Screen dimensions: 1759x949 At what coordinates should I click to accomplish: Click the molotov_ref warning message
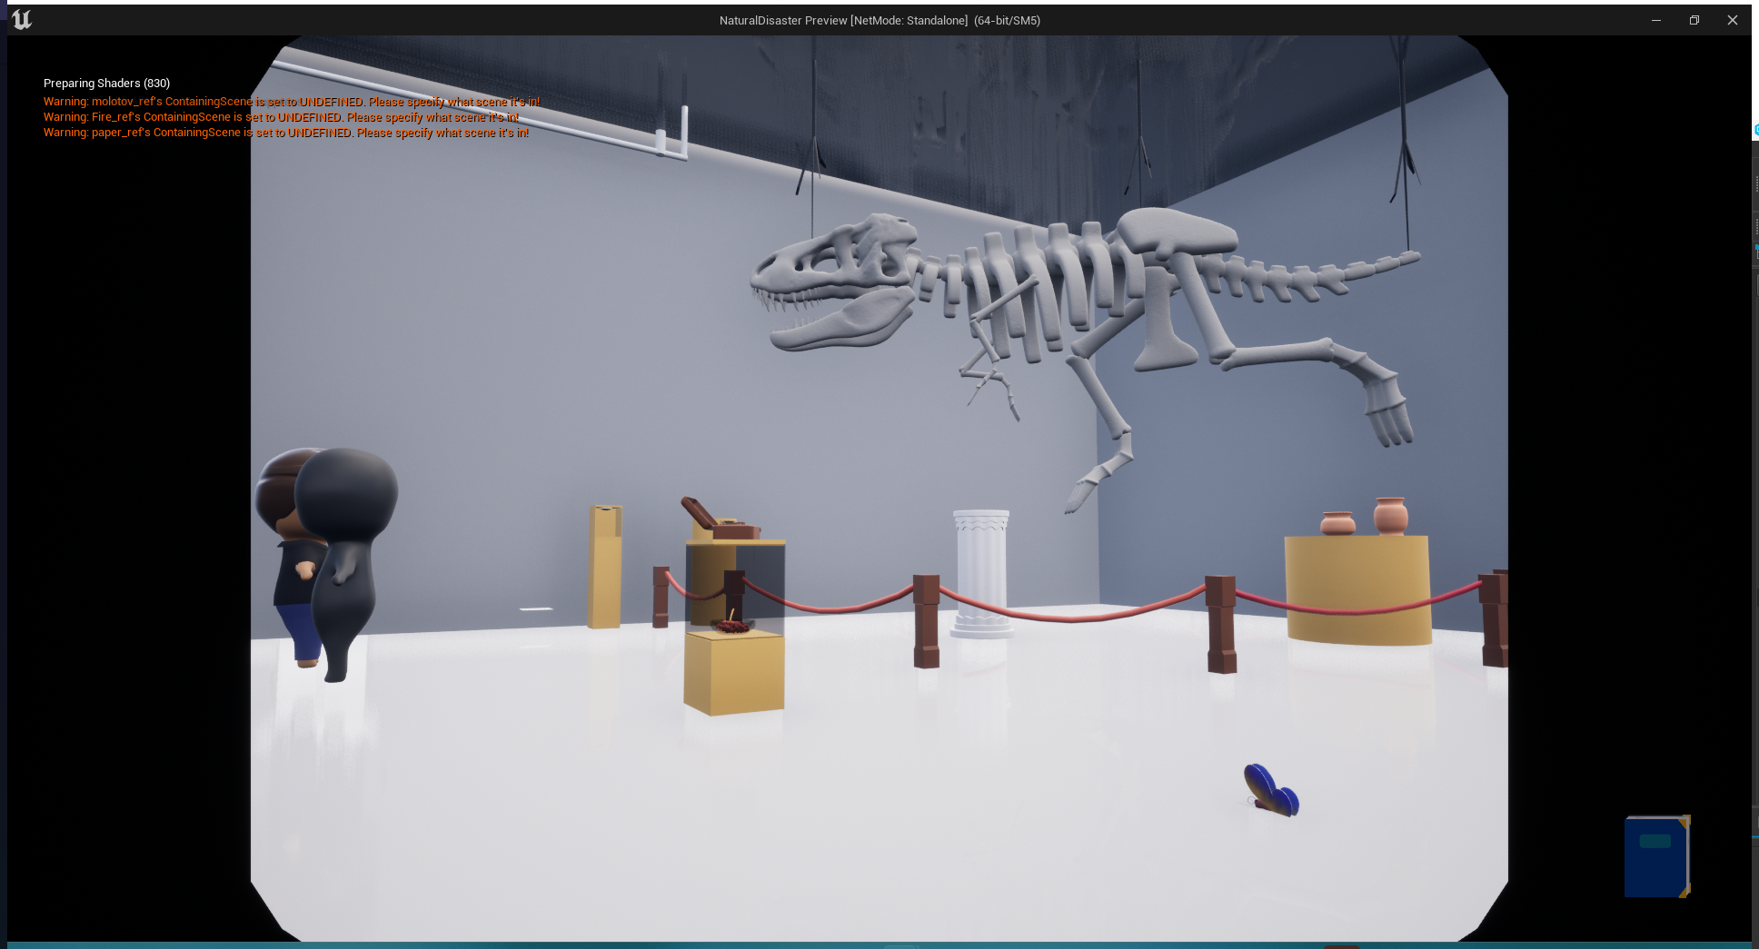click(292, 102)
